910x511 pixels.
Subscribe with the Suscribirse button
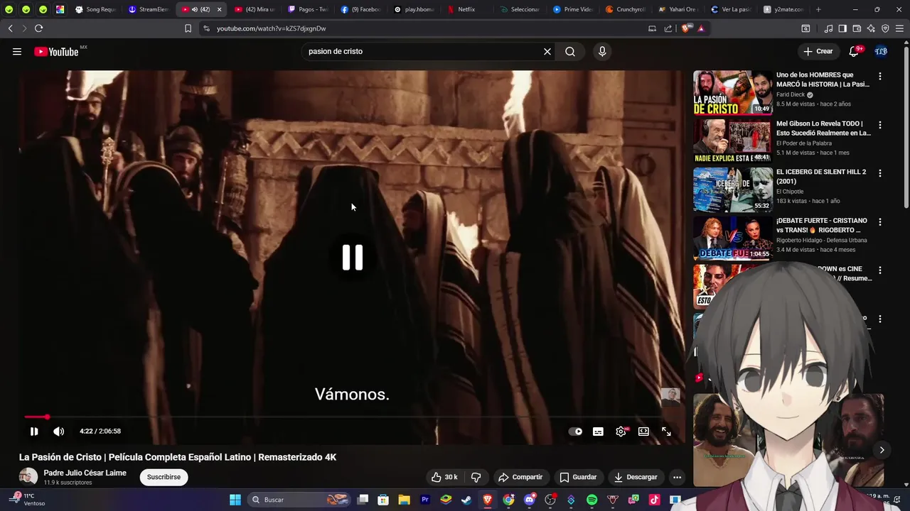(x=164, y=477)
